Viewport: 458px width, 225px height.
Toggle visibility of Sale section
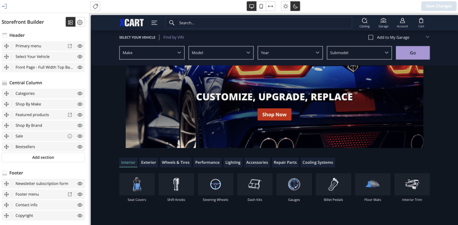[80, 136]
